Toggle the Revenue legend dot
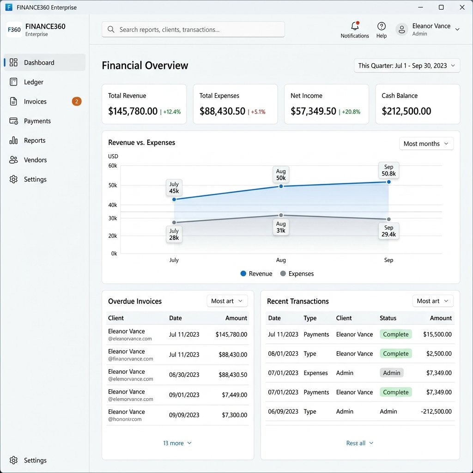 243,273
